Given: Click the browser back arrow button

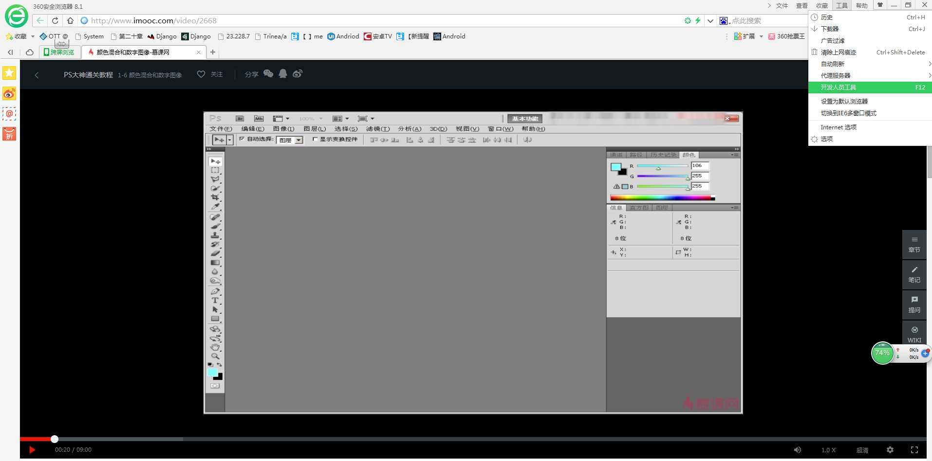Looking at the screenshot, I should point(40,20).
